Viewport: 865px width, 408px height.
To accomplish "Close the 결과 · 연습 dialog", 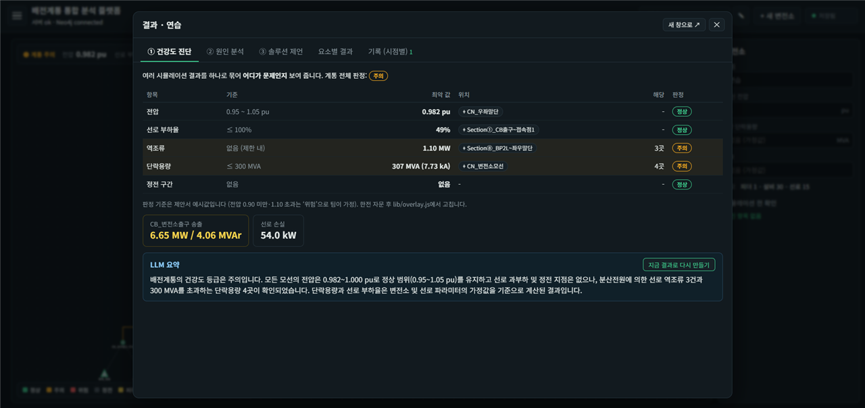I will click(717, 25).
